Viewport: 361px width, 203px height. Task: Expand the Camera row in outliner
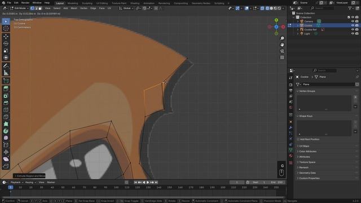298,21
